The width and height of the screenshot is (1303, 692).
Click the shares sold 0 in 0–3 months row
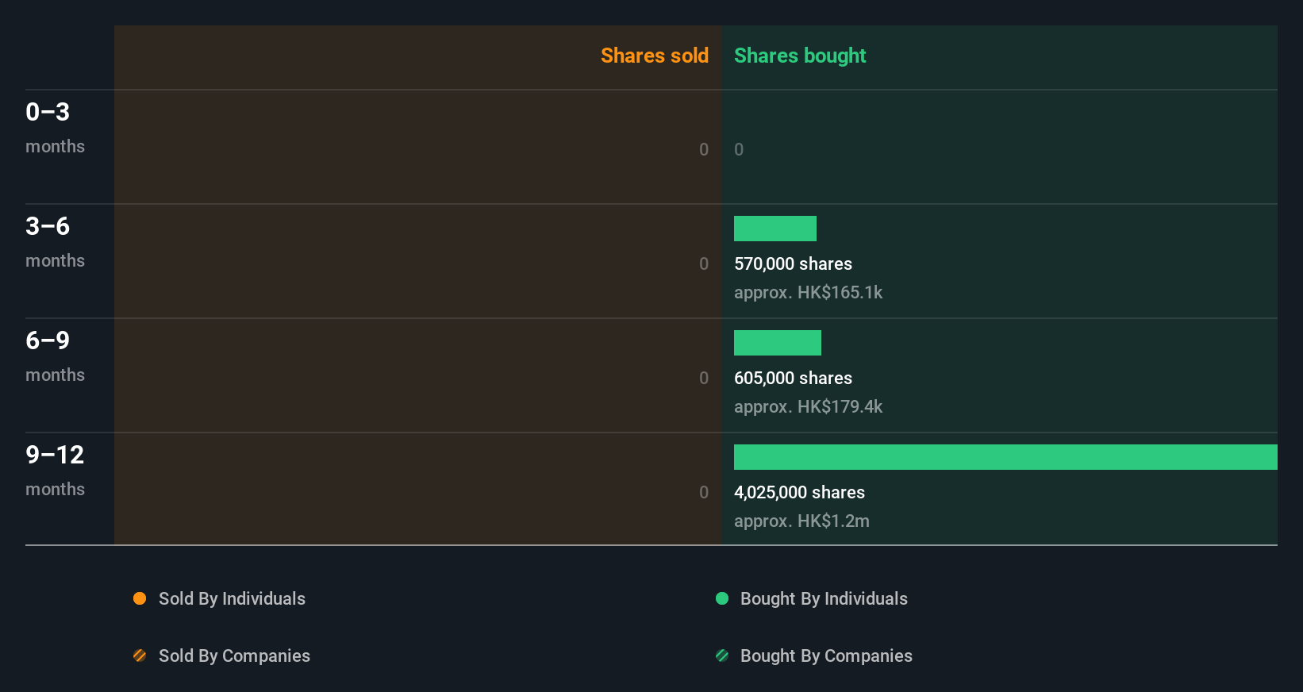[704, 150]
